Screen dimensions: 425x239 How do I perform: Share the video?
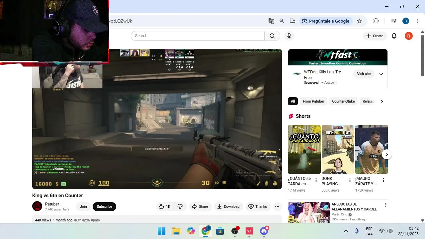200,206
